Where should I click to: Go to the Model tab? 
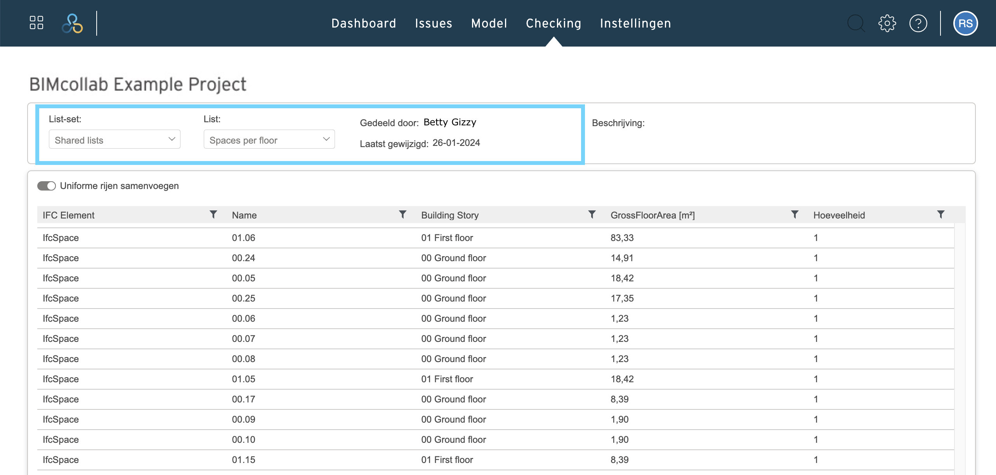489,23
